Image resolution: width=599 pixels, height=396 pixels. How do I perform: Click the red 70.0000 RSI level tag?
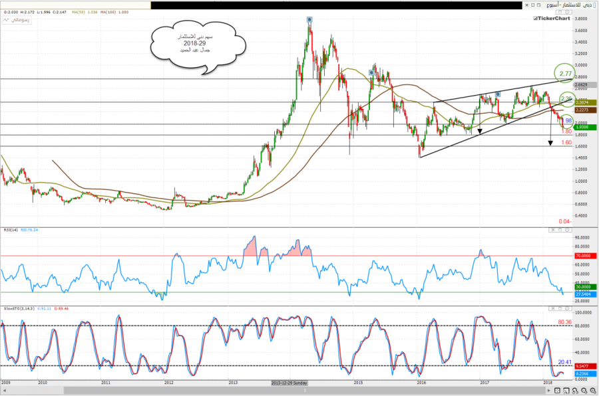coord(585,256)
